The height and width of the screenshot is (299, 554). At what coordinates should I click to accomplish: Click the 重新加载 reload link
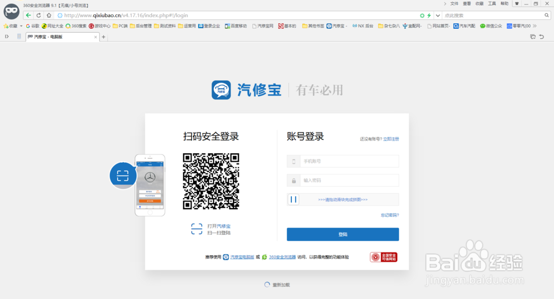281,285
